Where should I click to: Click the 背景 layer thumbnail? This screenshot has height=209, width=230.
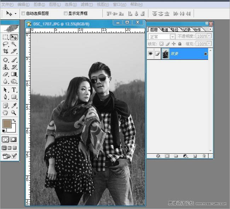[x=165, y=54]
